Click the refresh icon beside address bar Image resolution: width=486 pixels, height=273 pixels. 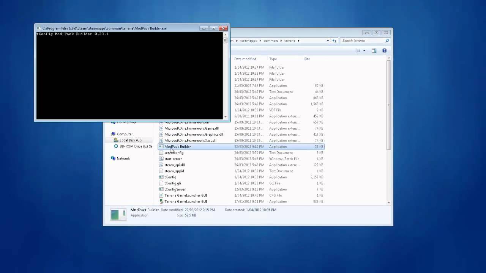coord(335,41)
